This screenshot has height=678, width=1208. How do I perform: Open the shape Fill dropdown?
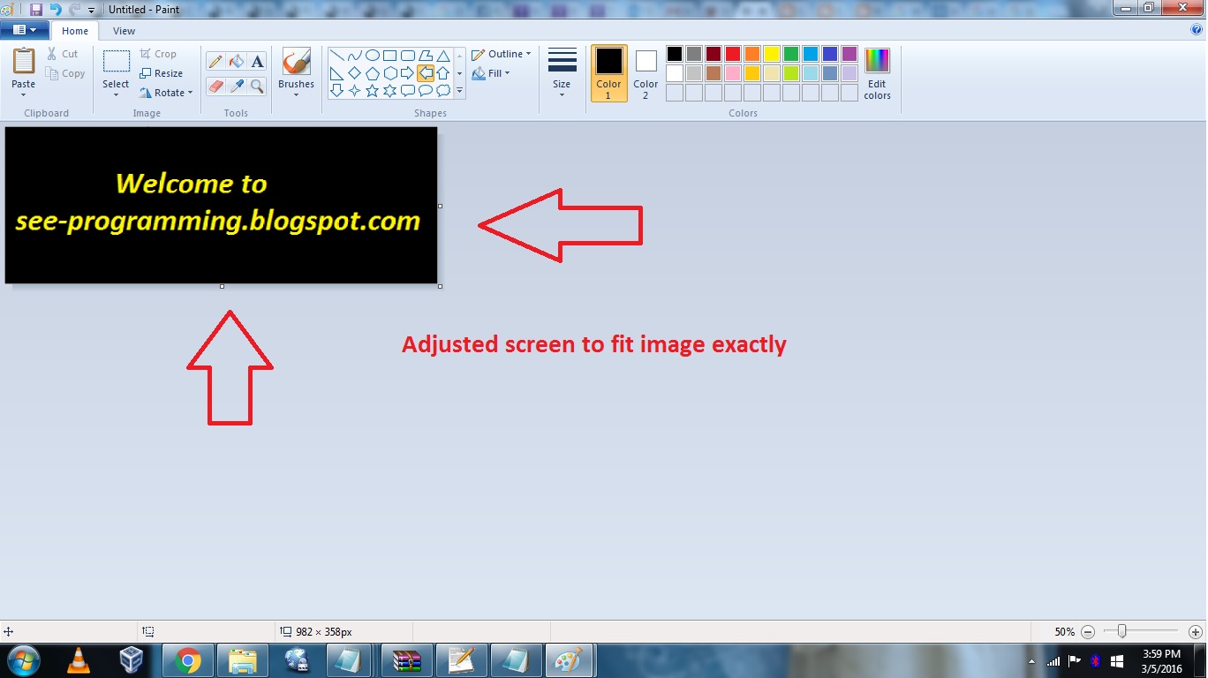[492, 73]
